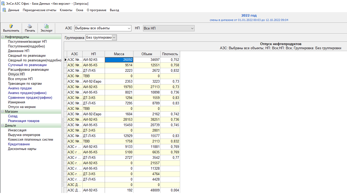
Task: Click the Печать printer icon
Action: tap(30, 26)
